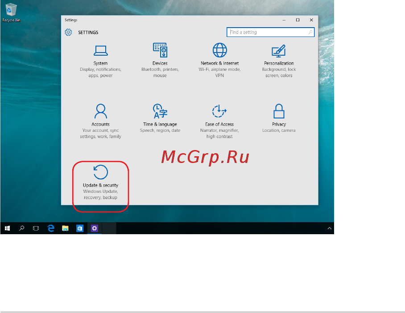Viewport: 405px width, 313px height.
Task: Click the Privacy label
Action: [279, 124]
